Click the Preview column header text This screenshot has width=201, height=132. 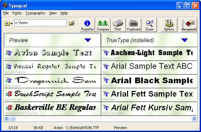pos(18,40)
